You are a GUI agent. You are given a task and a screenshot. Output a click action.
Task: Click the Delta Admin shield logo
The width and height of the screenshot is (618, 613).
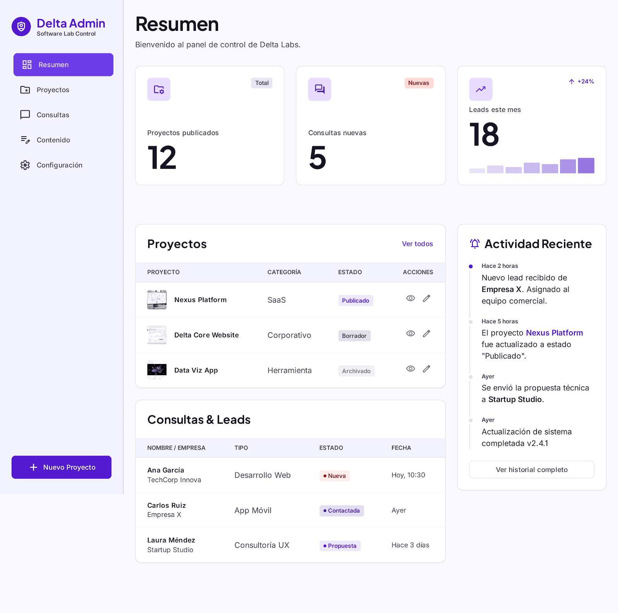pos(21,27)
